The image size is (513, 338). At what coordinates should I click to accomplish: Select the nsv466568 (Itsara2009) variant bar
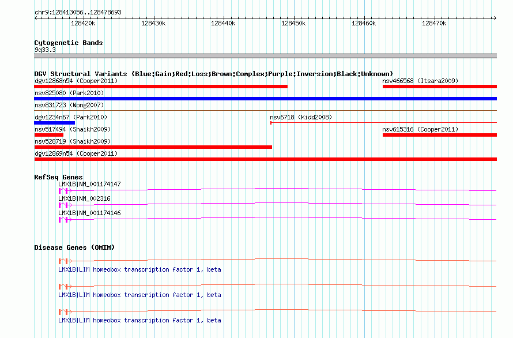click(440, 87)
